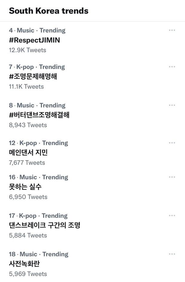Screen dimensions: 185x282
Task: Open the #RespectJIMIN trending hashtag
Action: point(34,40)
